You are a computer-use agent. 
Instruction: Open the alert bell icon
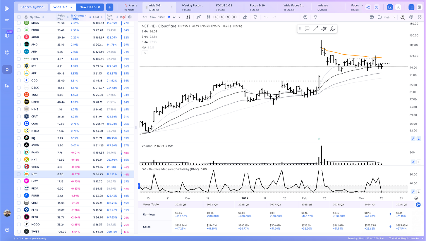(x=315, y=17)
